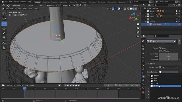The image size is (182, 102).
Task: Select the Measure tool
Action: click(4, 48)
